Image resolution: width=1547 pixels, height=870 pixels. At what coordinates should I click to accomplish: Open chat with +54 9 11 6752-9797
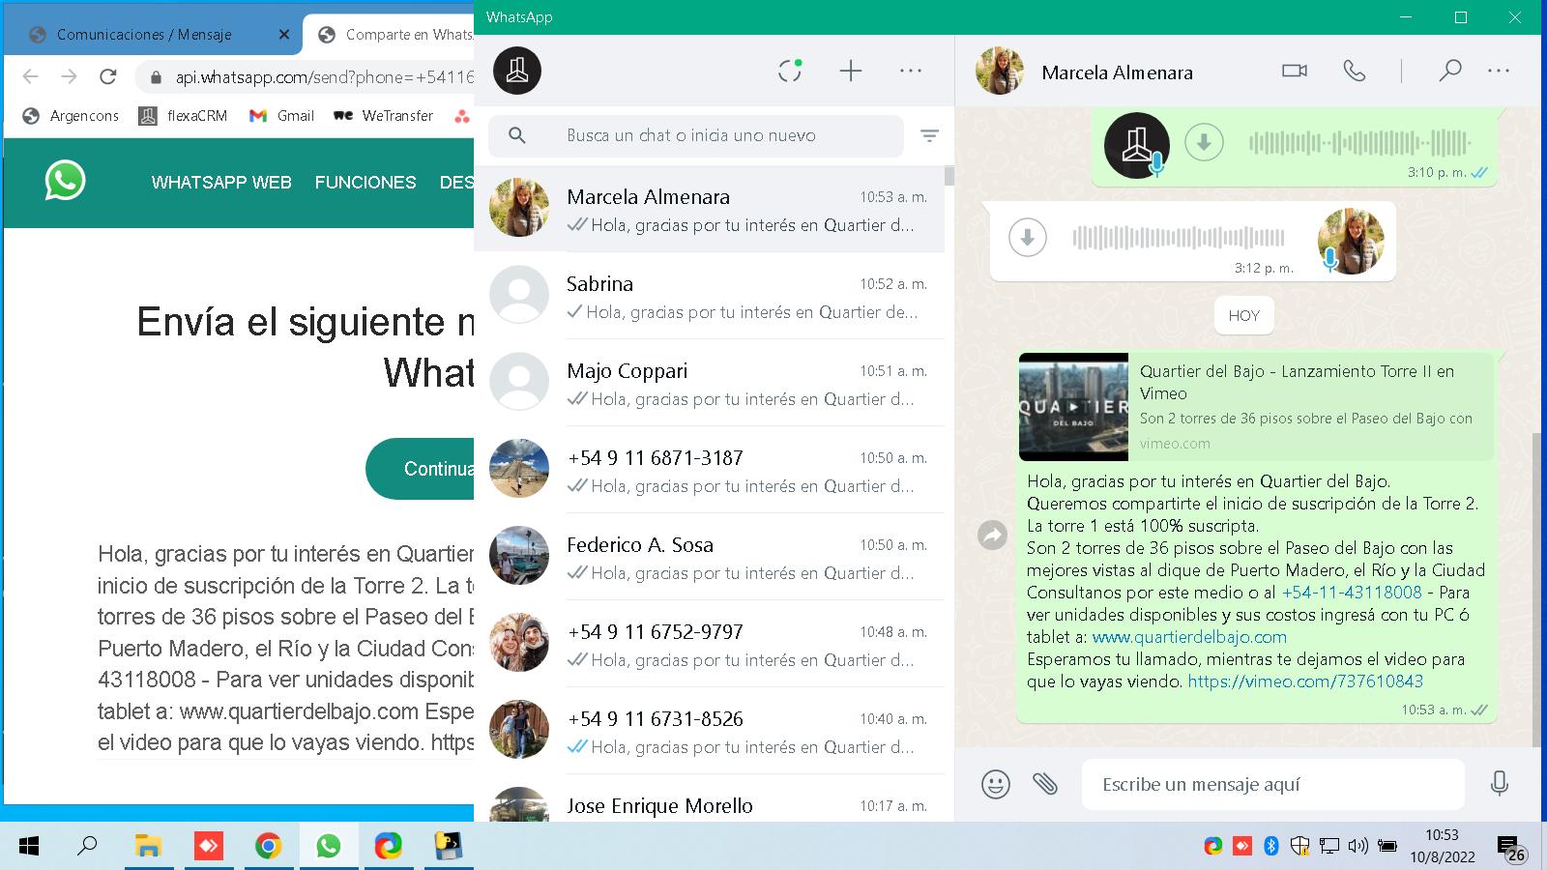tap(709, 645)
